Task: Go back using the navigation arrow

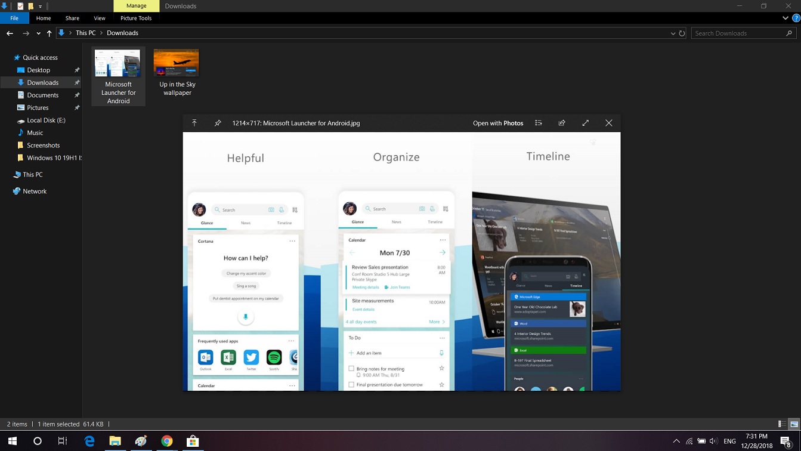Action: (x=10, y=33)
